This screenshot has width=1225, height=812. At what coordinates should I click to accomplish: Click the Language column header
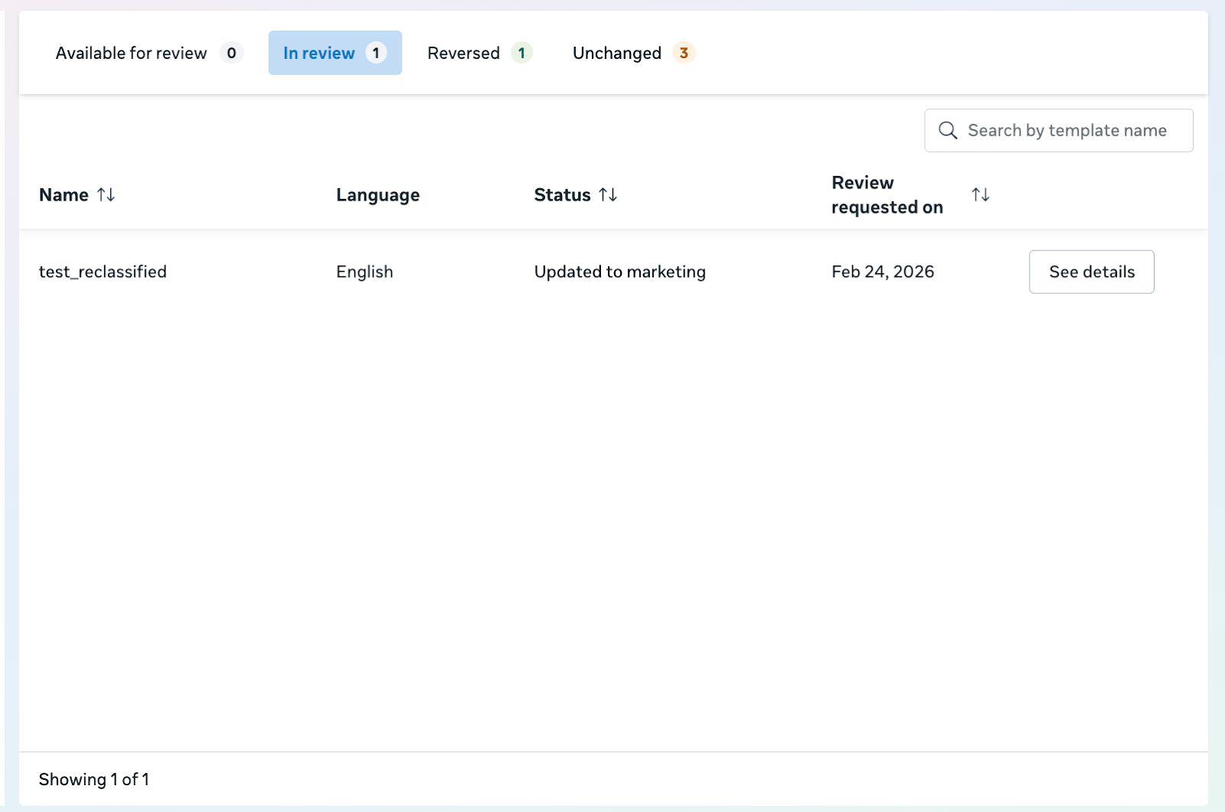click(x=377, y=195)
